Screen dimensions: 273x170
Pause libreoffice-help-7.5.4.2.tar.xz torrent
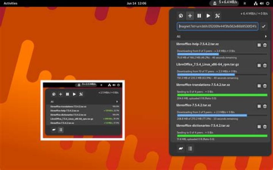point(259,45)
